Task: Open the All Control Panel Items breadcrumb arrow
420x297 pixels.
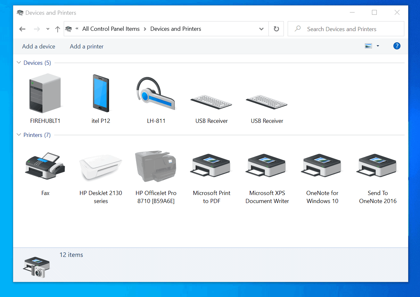Action: pyautogui.click(x=145, y=29)
